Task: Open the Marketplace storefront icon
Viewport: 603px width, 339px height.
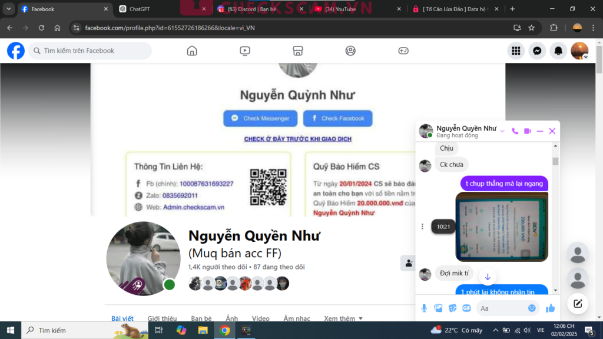Action: click(x=298, y=51)
